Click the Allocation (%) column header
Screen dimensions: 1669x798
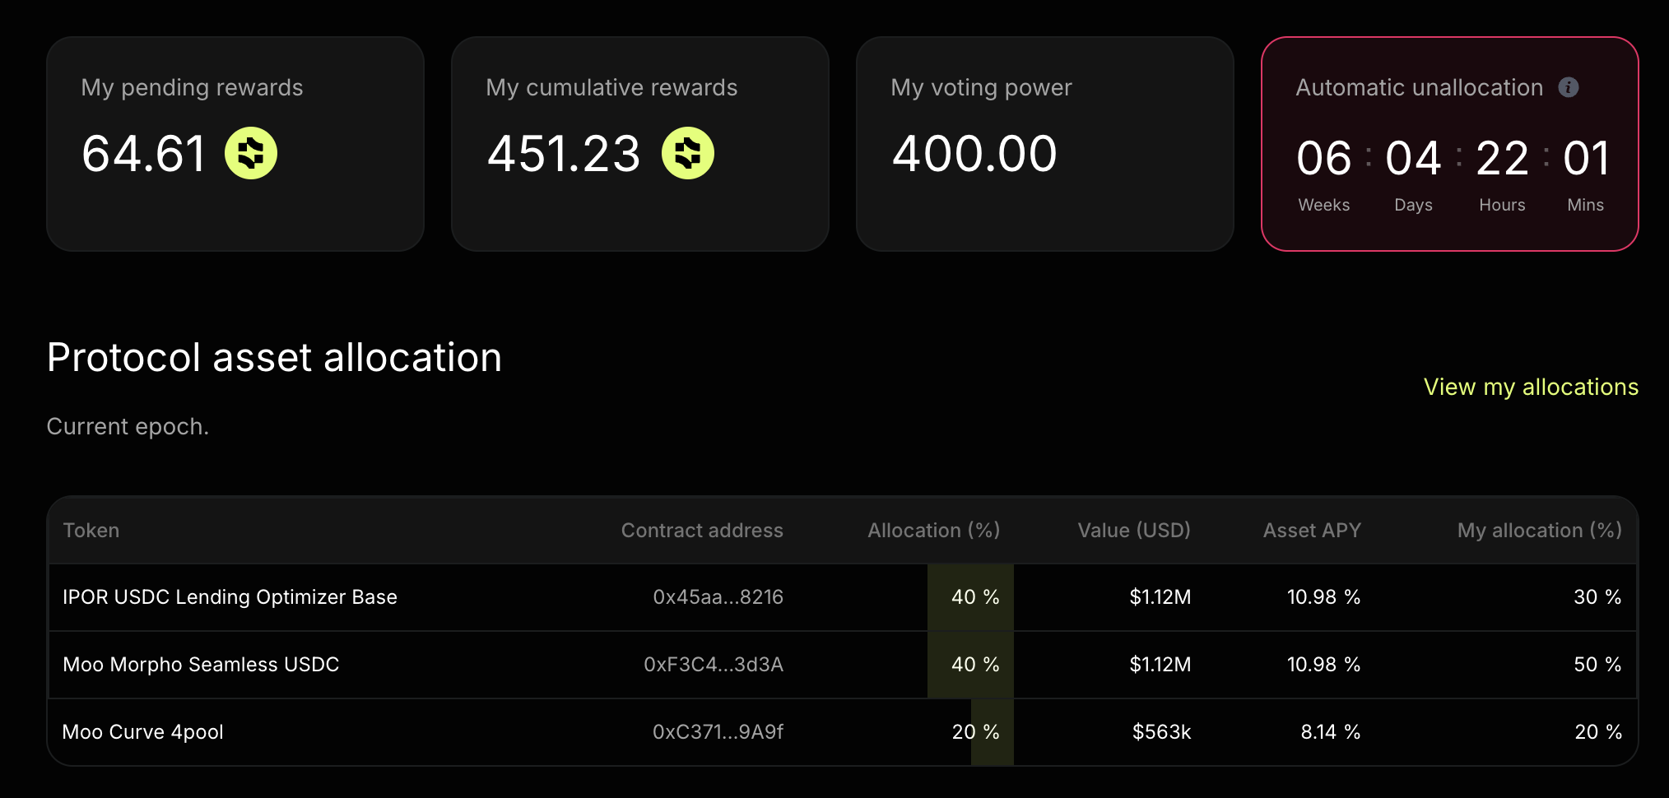click(x=933, y=531)
